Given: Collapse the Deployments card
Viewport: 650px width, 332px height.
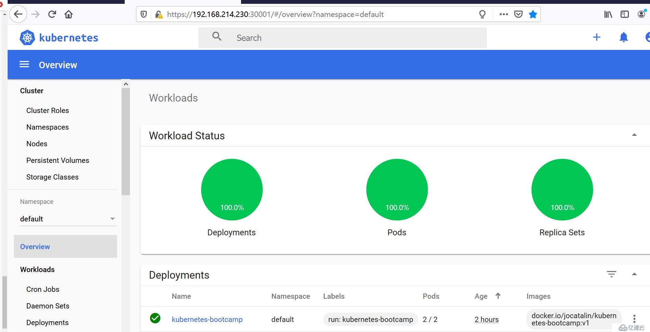Looking at the screenshot, I should (634, 274).
